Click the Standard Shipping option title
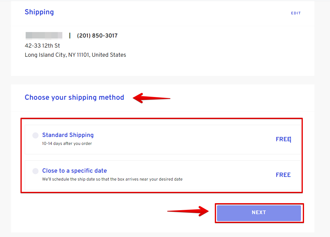 click(68, 135)
